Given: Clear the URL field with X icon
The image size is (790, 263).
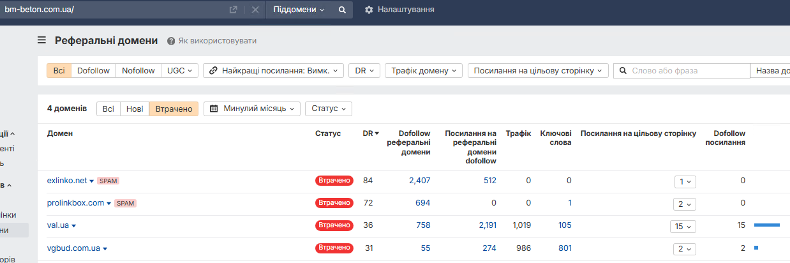Looking at the screenshot, I should 255,10.
